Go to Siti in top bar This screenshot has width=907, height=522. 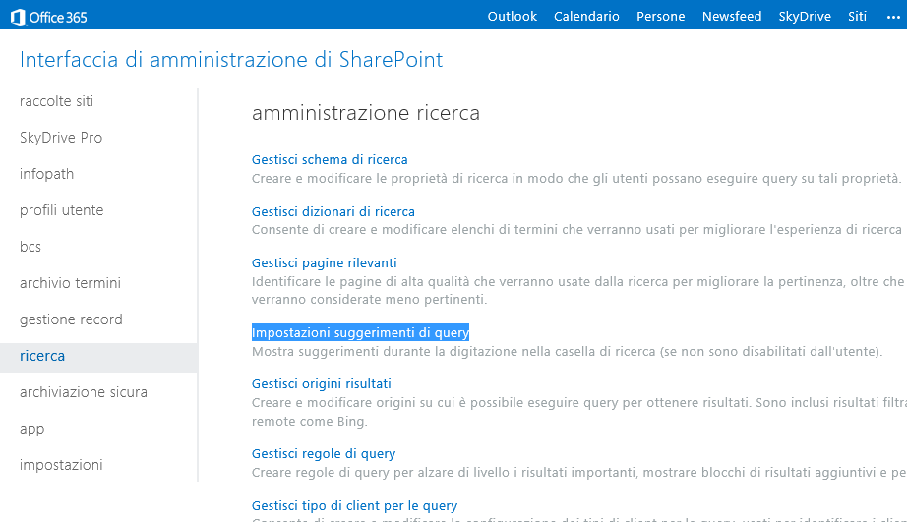[x=857, y=16]
